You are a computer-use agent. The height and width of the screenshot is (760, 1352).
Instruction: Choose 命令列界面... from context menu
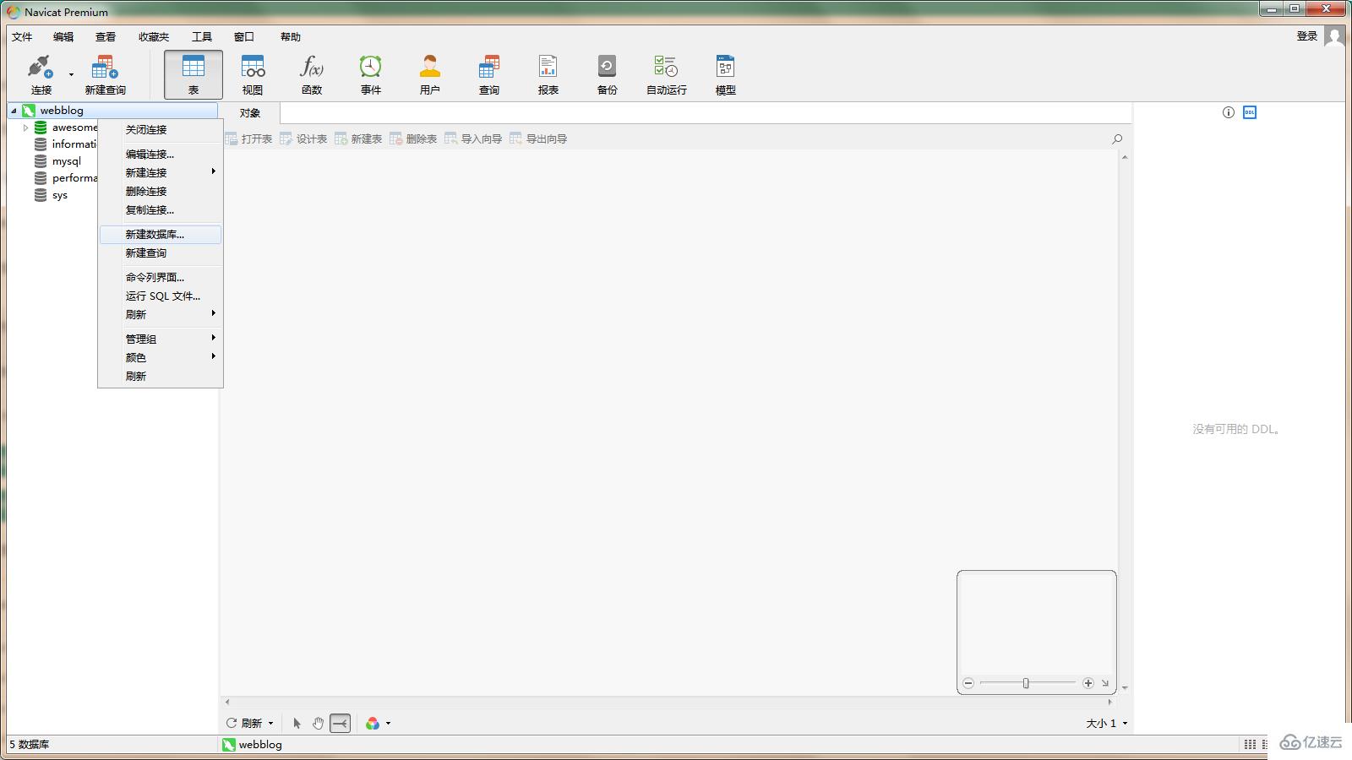161,277
